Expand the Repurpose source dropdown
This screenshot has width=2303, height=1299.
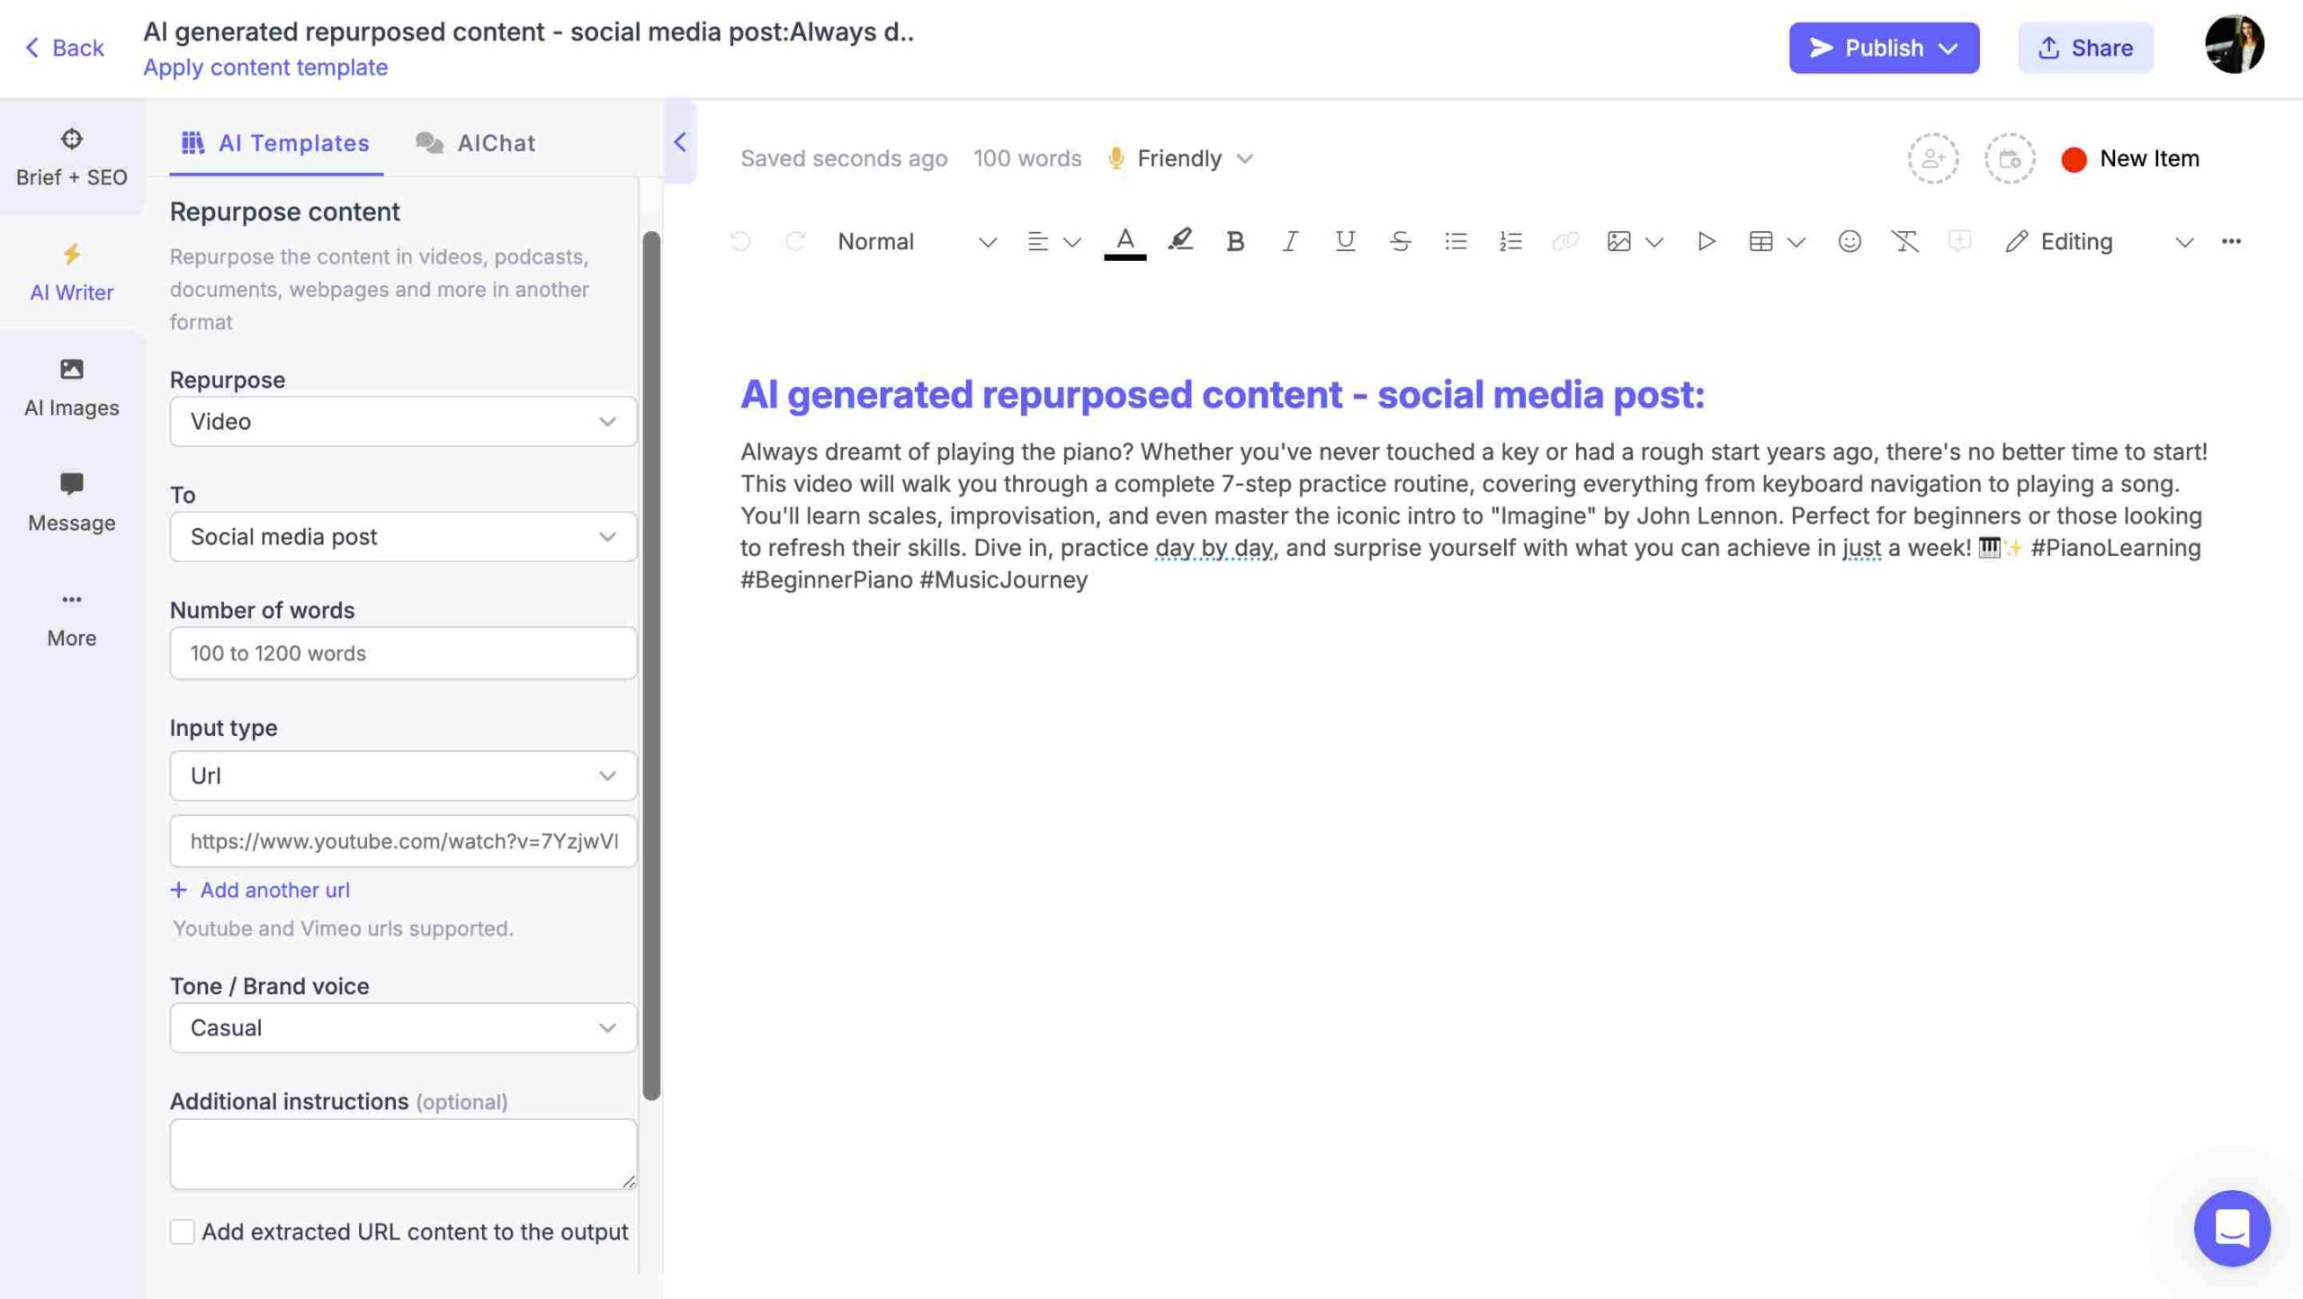click(403, 421)
